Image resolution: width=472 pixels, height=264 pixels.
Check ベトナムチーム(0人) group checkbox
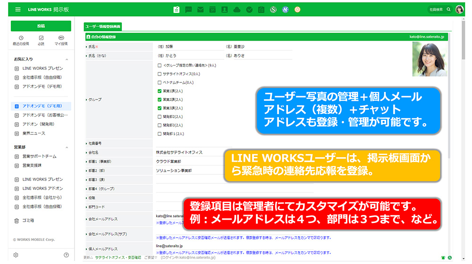coord(160,82)
